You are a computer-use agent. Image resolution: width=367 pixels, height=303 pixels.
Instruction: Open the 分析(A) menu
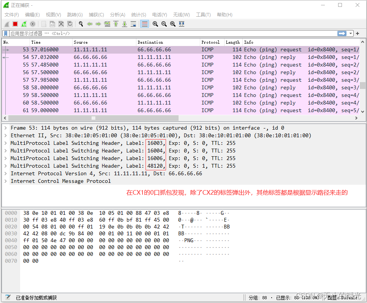[117, 14]
